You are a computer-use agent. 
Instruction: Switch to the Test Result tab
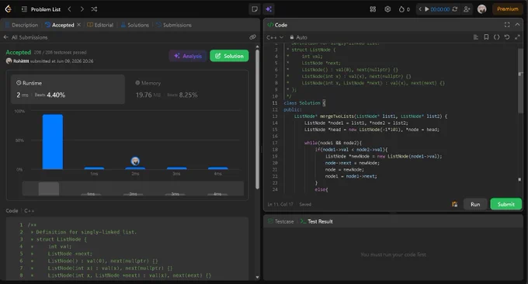coord(317,221)
